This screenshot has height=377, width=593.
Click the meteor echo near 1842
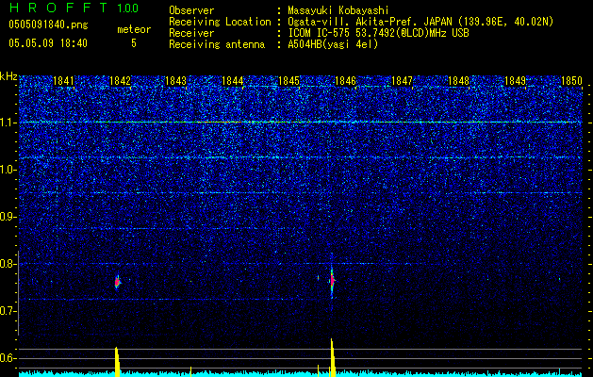(117, 282)
